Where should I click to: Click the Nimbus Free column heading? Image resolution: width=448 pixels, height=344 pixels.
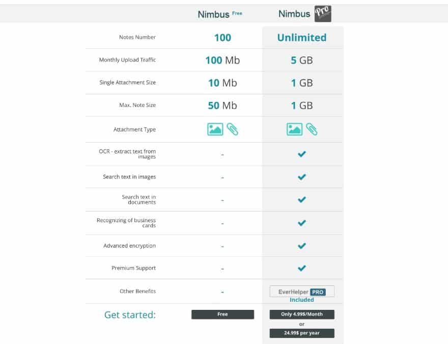click(220, 14)
